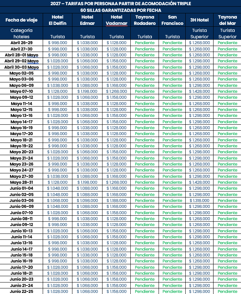This screenshot has width=241, height=294.
Task: Select the 'Junio 08-11' date cell
Action: click(22, 219)
